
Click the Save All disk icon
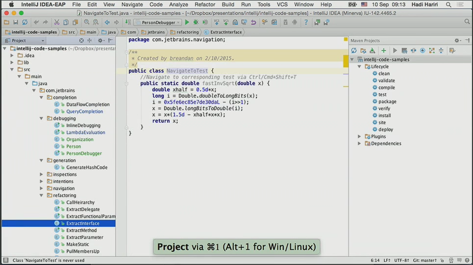(15, 23)
